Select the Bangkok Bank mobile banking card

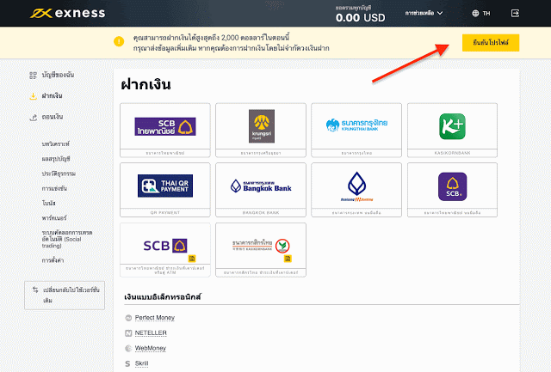(356, 190)
